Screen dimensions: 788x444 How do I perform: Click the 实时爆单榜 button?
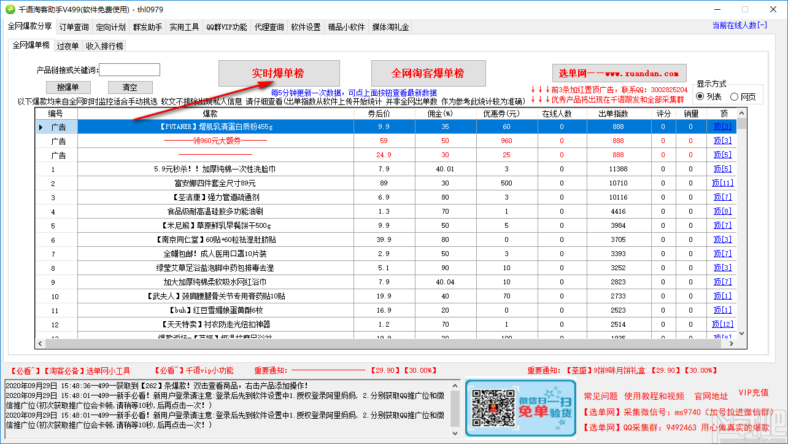tap(279, 73)
